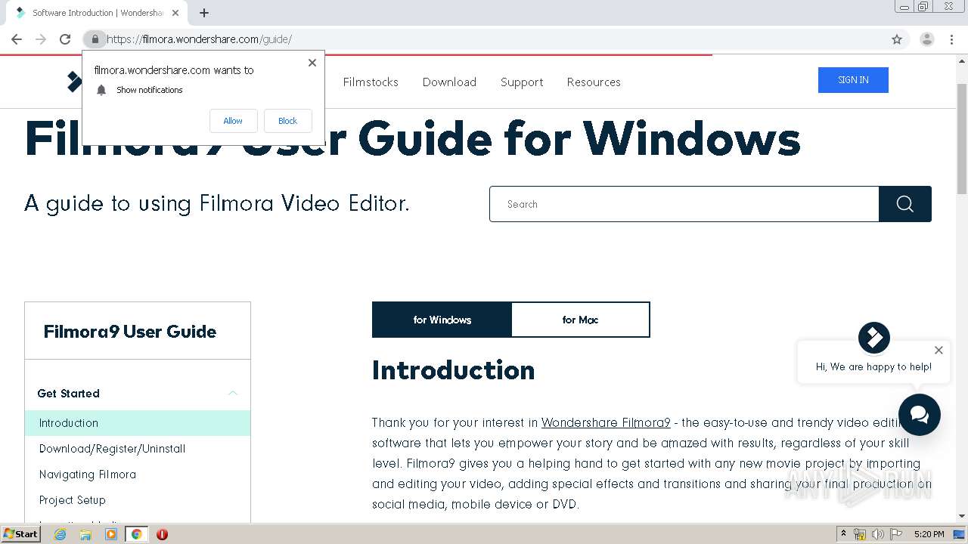
Task: Click the clock showing 5:20 PM
Action: (929, 534)
